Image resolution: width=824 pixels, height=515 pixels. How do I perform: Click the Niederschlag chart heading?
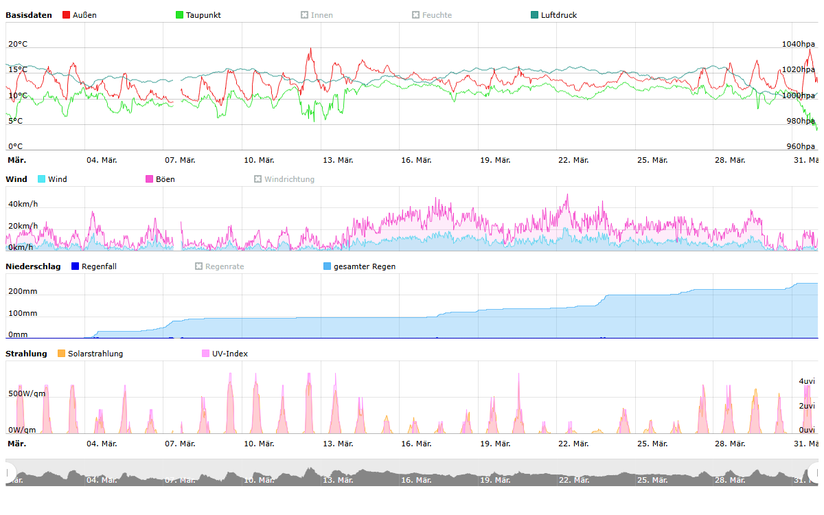33,266
